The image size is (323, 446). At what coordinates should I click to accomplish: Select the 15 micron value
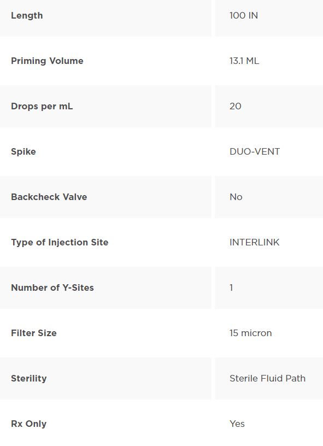[x=250, y=333]
